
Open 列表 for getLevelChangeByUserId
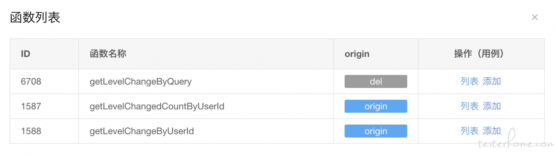[469, 131]
